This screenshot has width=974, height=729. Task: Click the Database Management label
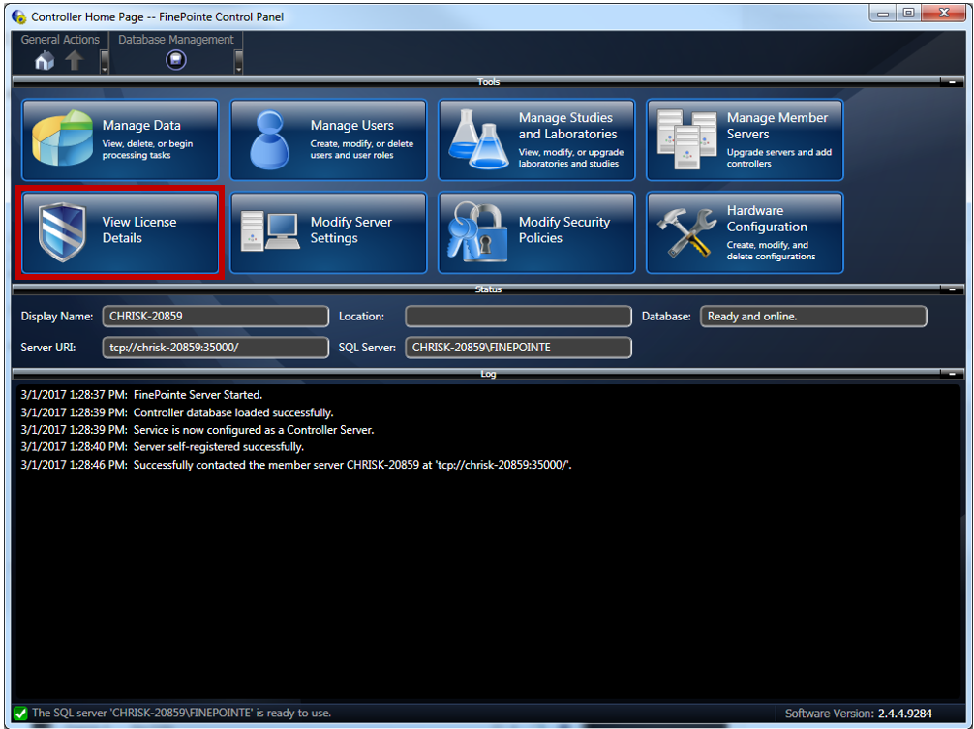coord(176,39)
